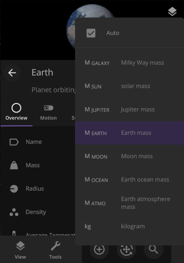Click the Radius circle icon
Image resolution: width=184 pixels, height=263 pixels.
[14, 189]
